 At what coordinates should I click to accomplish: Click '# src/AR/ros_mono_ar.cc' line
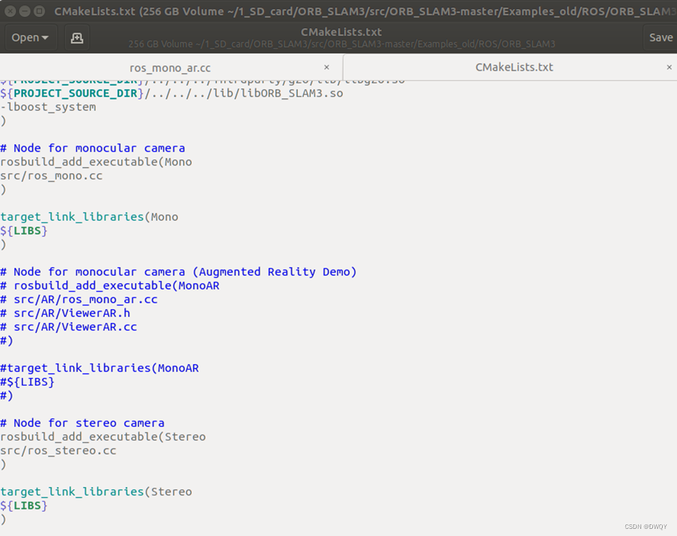point(79,299)
